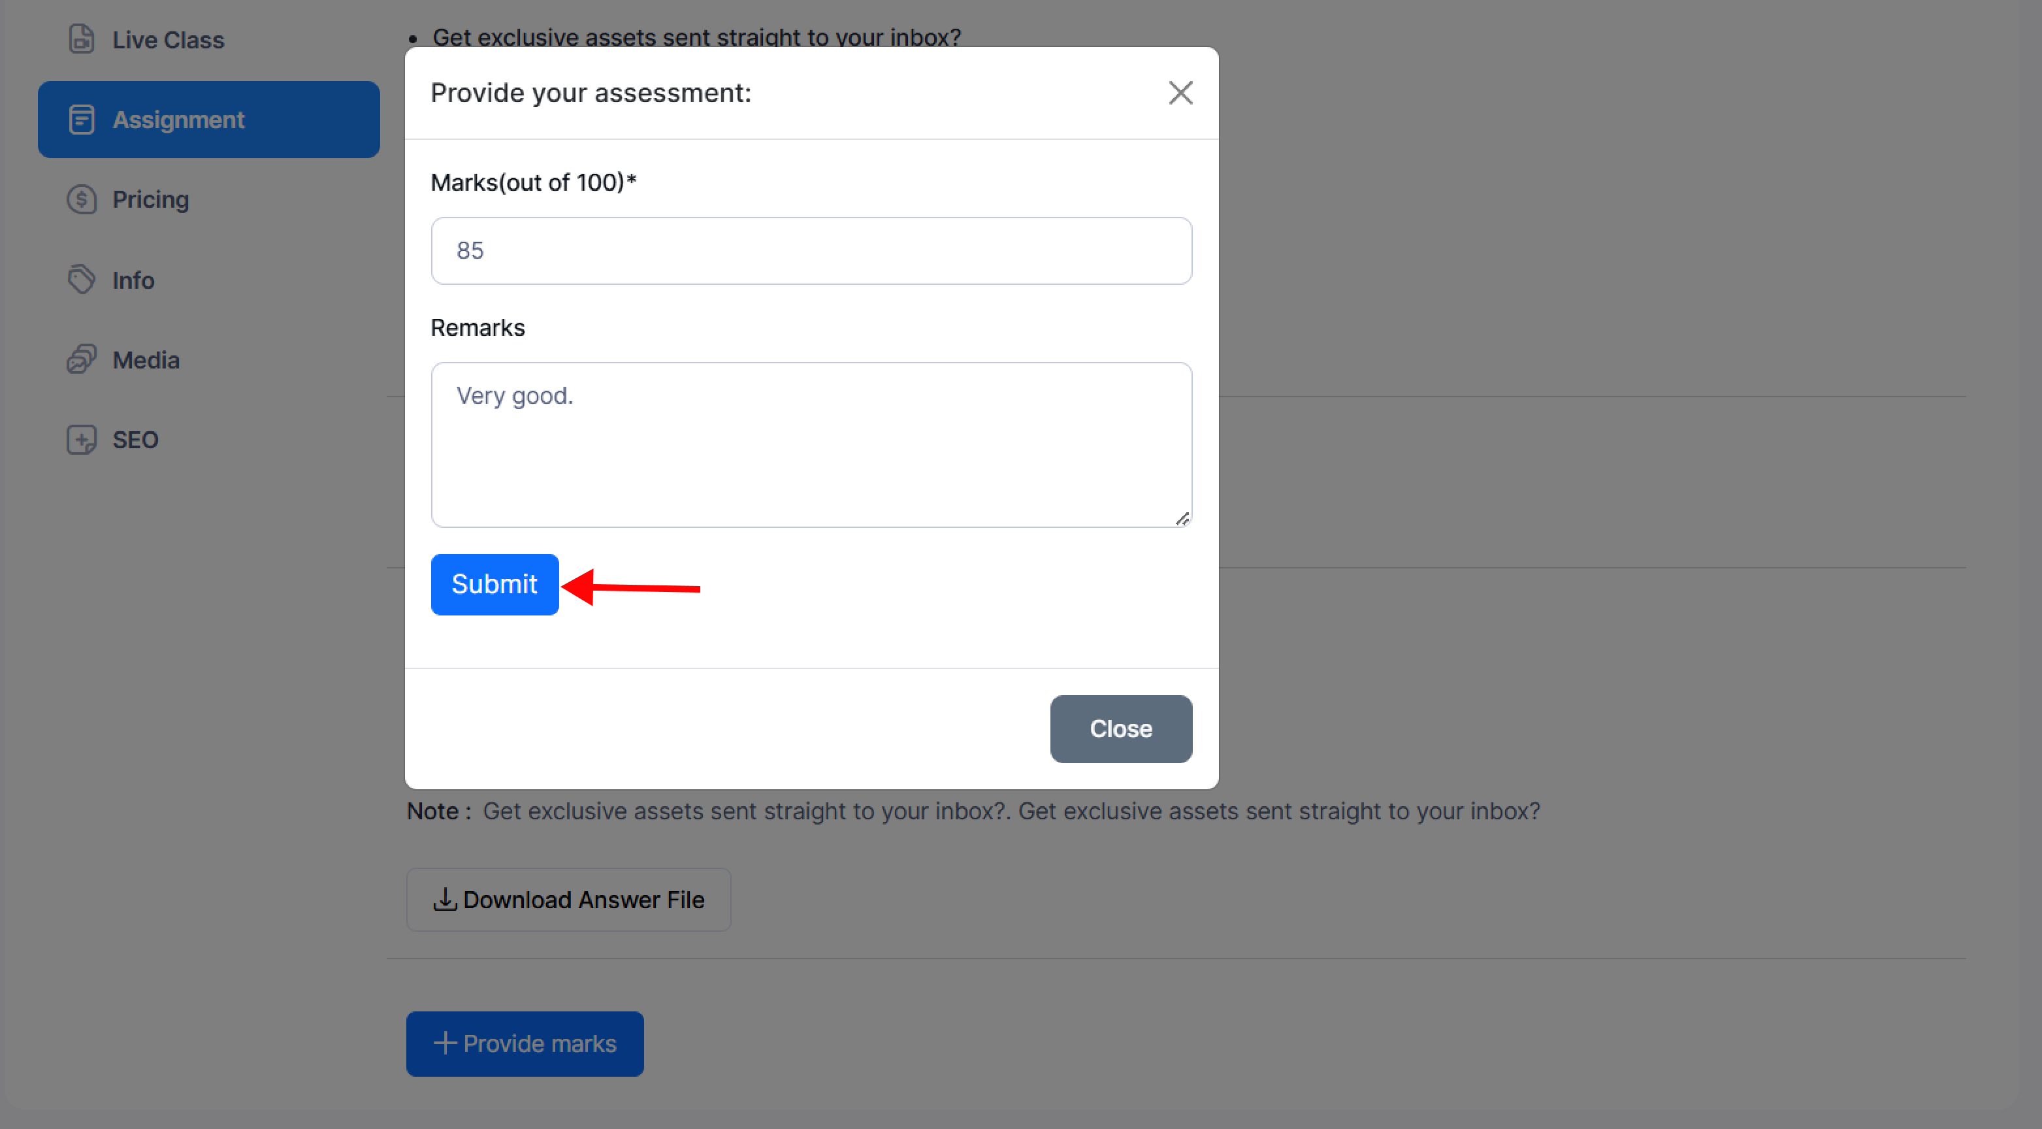Close the assessment dialog with X
The width and height of the screenshot is (2042, 1129).
[1180, 93]
